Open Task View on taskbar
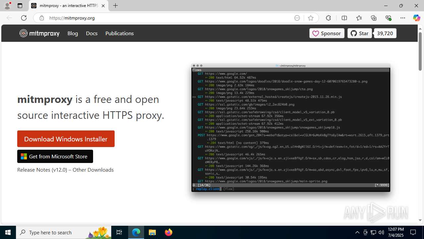This screenshot has height=239, width=424. click(119, 232)
